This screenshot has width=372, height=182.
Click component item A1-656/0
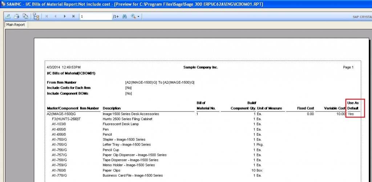(x=59, y=135)
